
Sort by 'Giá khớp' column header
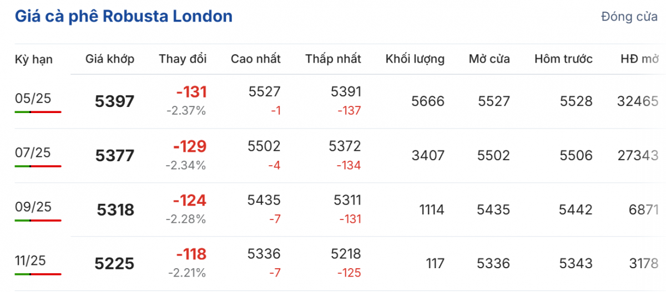point(110,59)
